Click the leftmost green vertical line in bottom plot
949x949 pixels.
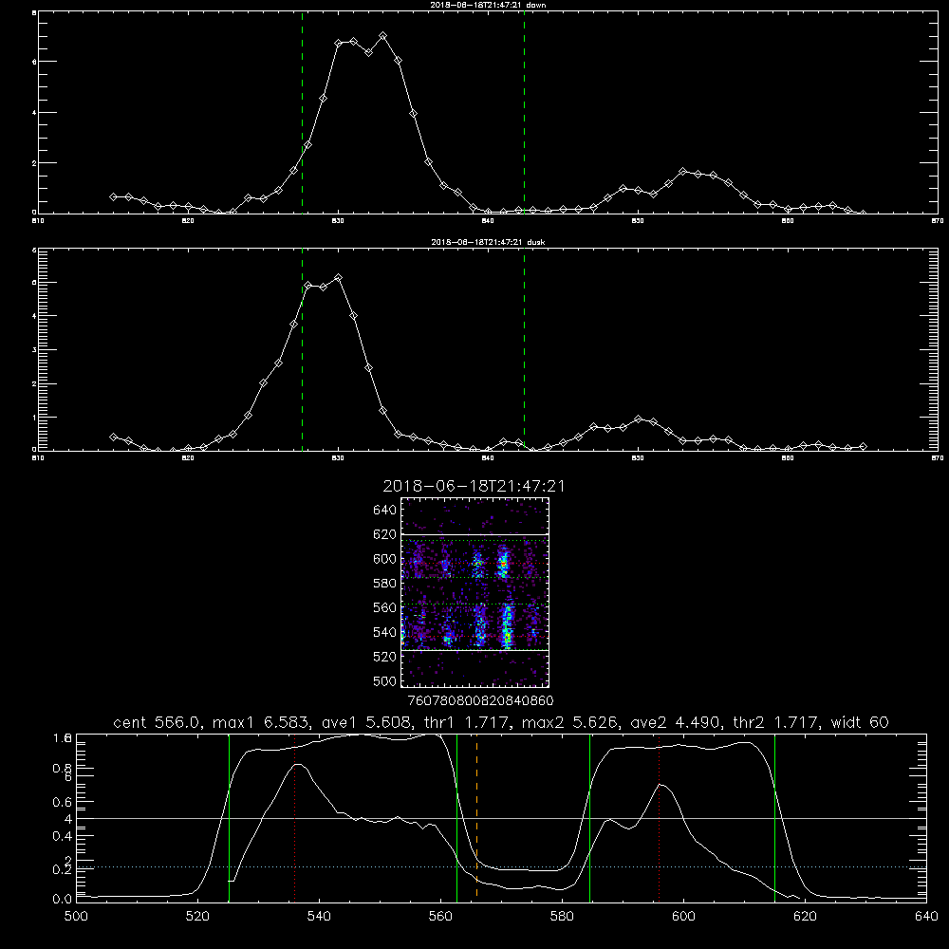tap(230, 817)
